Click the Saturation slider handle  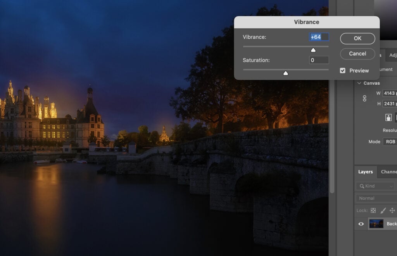286,73
